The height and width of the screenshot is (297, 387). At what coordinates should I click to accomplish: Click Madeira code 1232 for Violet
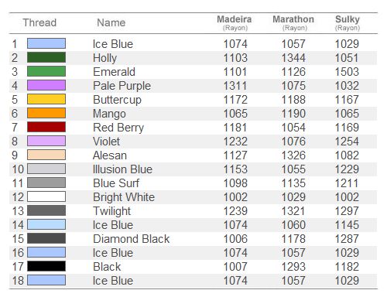[x=235, y=142]
